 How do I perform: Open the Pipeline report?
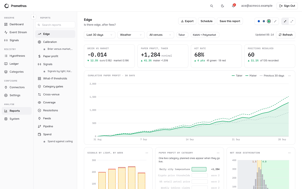[55, 126]
